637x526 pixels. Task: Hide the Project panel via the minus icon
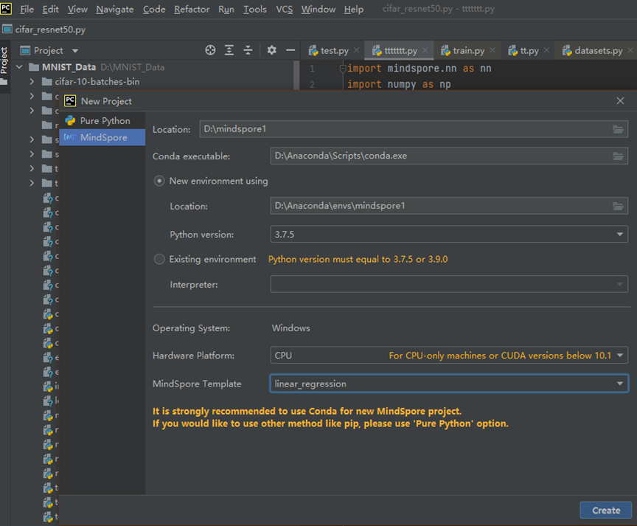pyautogui.click(x=290, y=50)
